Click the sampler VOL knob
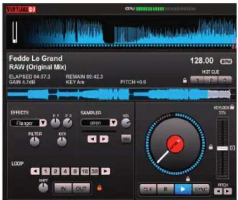The width and height of the screenshot is (238, 200). [126, 123]
